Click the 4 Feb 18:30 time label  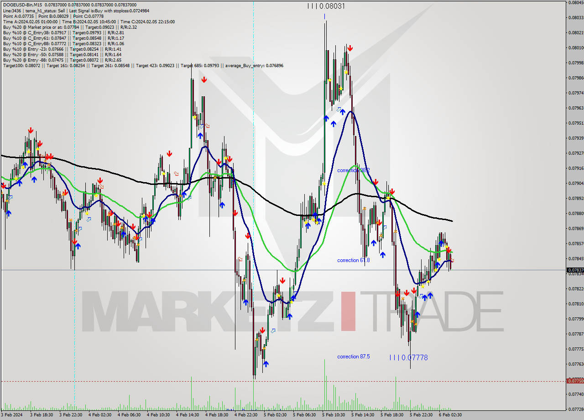(x=217, y=415)
